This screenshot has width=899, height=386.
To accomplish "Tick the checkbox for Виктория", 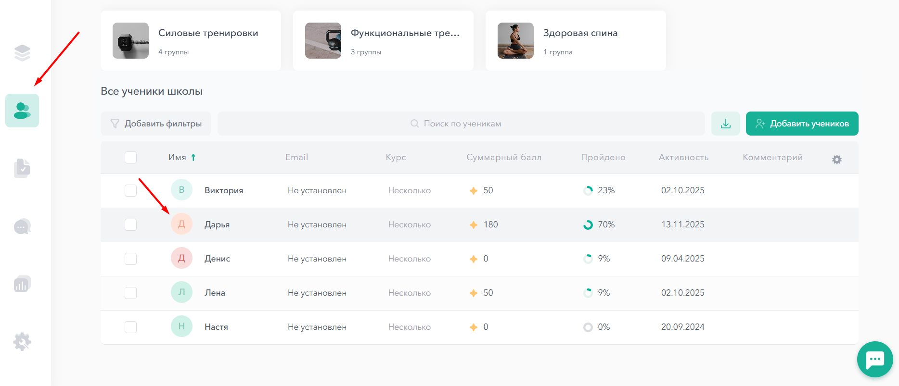I will 130,190.
